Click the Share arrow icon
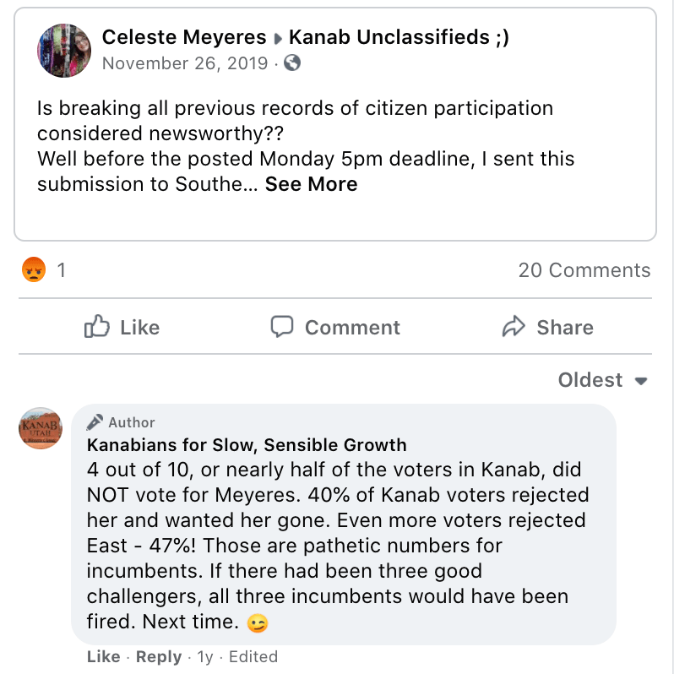The width and height of the screenshot is (674, 674). pyautogui.click(x=514, y=327)
